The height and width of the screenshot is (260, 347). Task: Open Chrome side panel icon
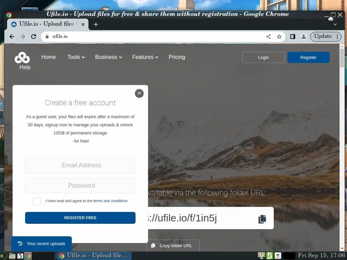(292, 37)
